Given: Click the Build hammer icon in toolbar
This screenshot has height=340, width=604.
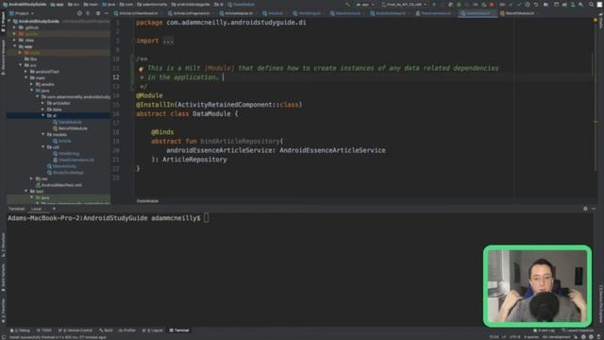Looking at the screenshot, I should (x=348, y=5).
